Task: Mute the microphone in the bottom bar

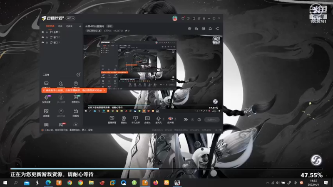Action: click(158, 120)
